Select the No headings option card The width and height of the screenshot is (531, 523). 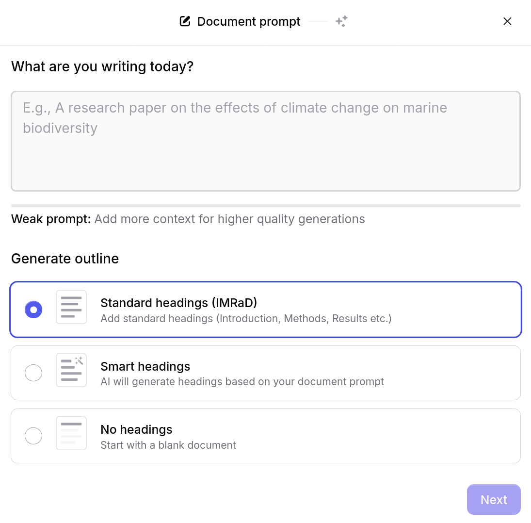[x=266, y=436]
